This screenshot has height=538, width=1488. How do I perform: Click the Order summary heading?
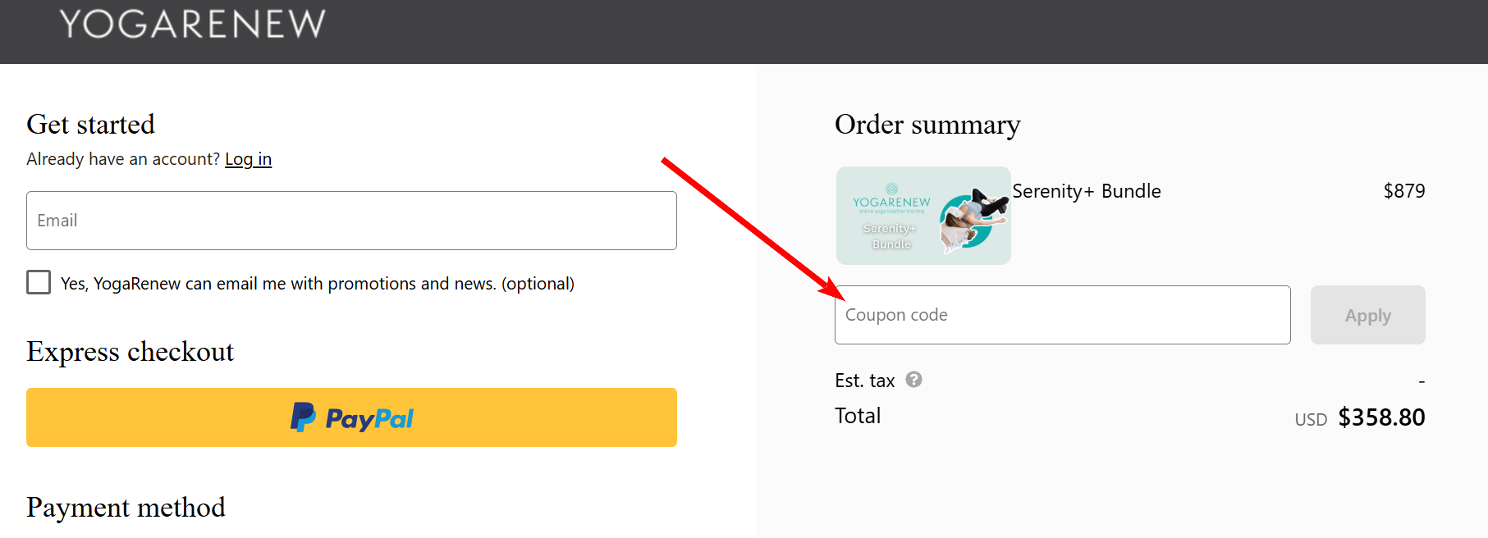[x=927, y=124]
